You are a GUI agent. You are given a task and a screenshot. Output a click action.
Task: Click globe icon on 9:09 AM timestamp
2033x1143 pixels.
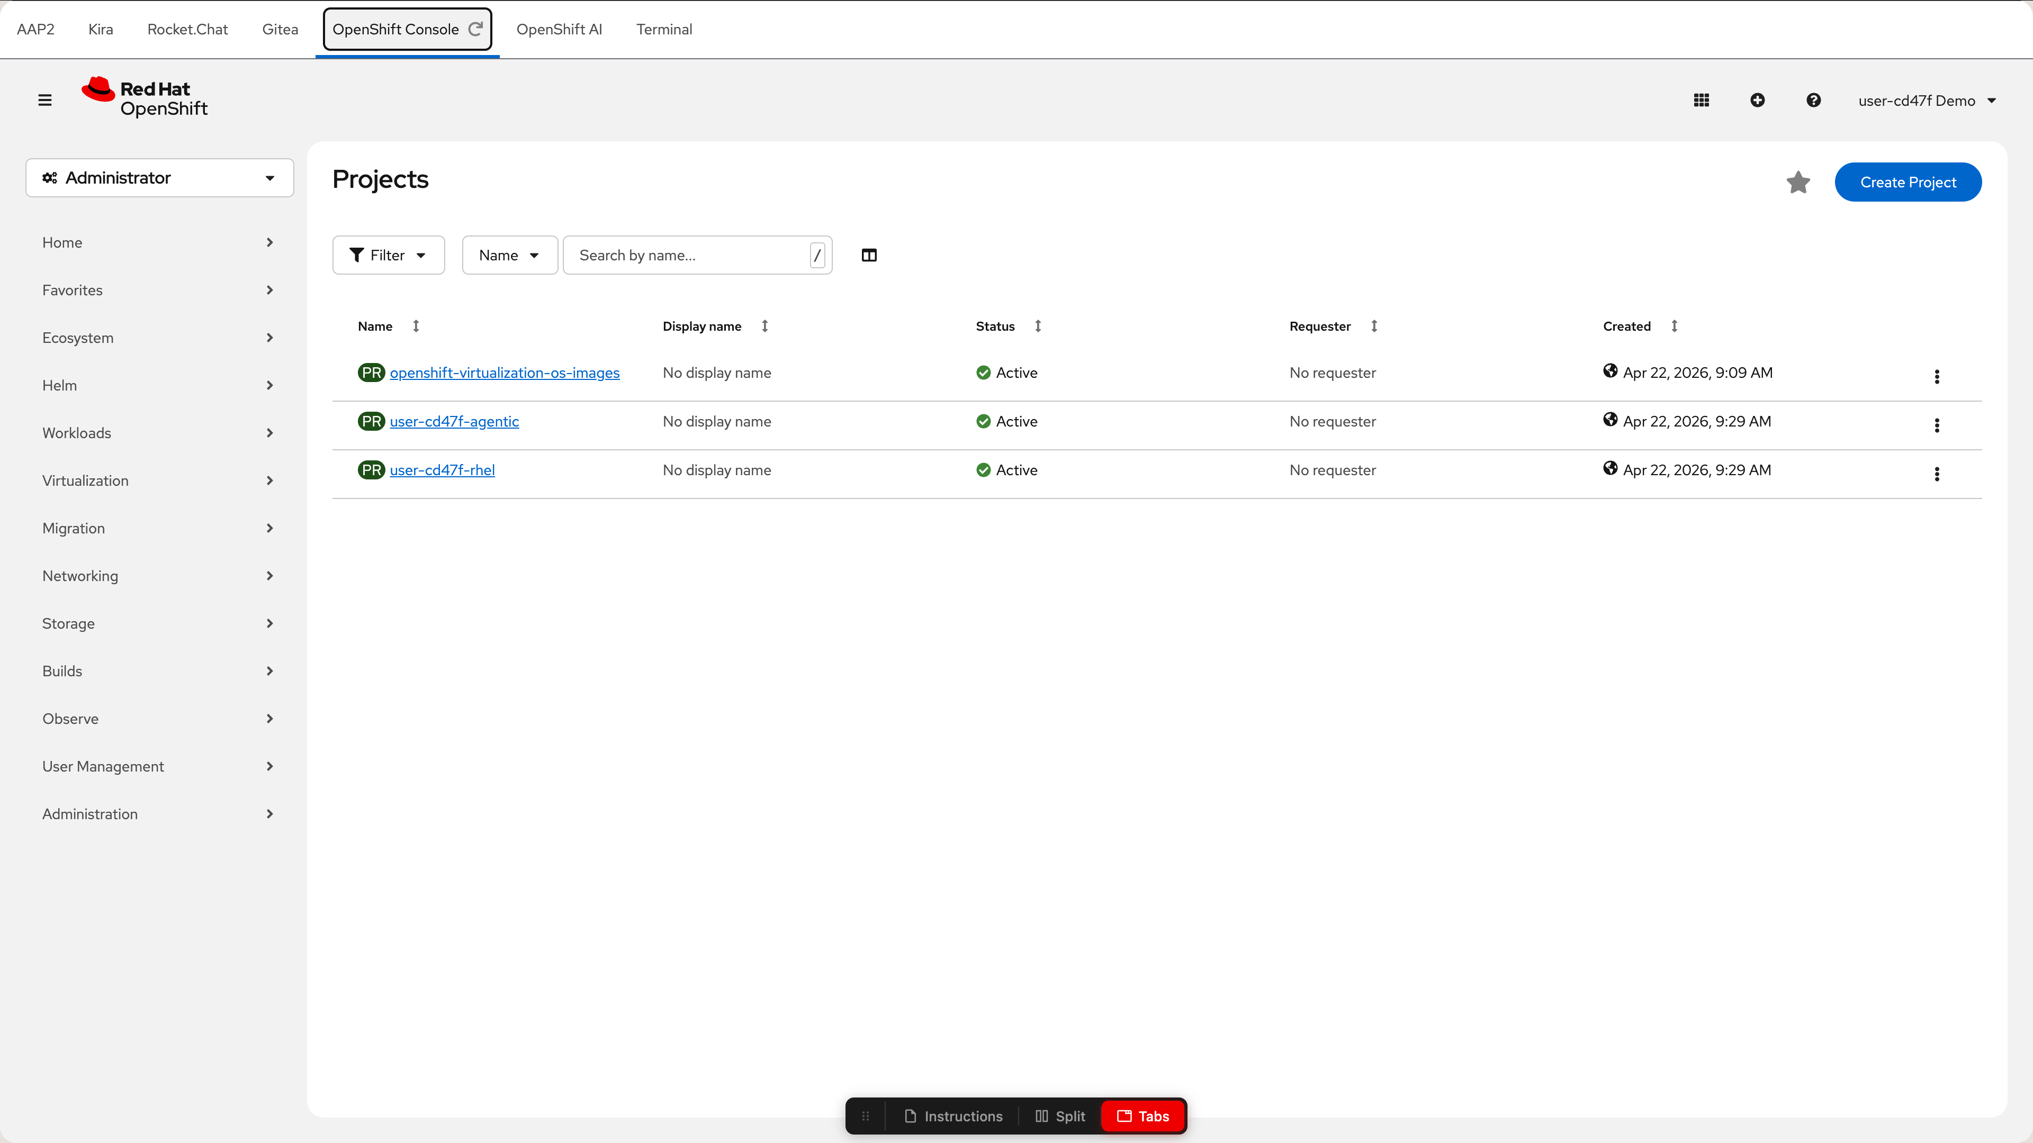(1610, 371)
